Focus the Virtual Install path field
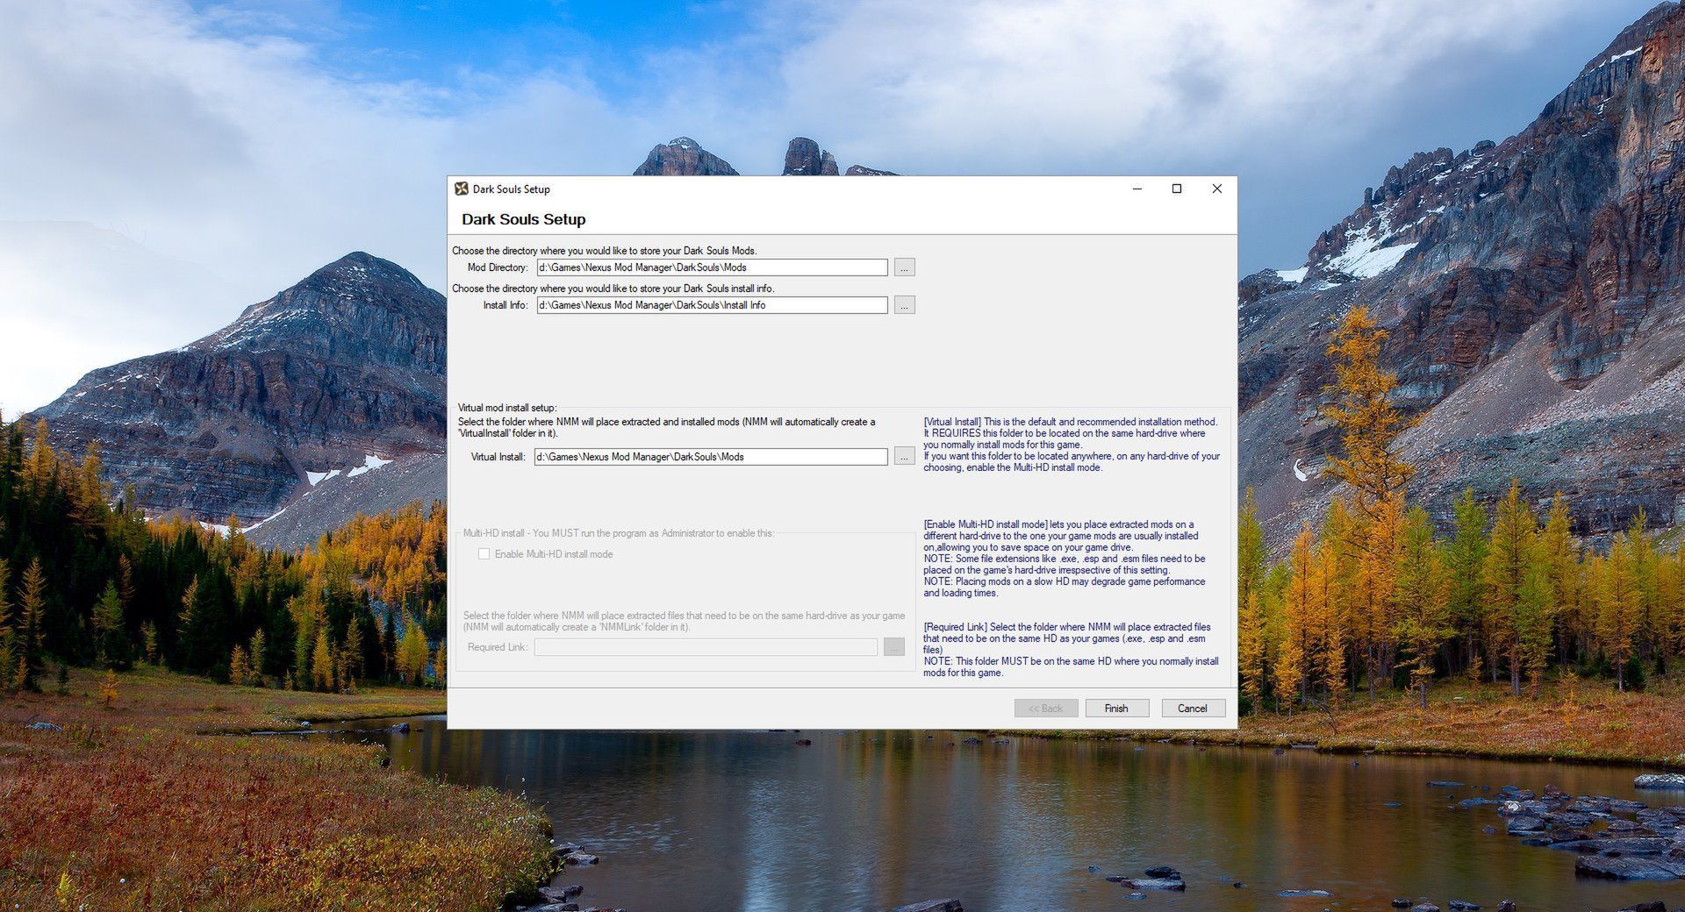Image resolution: width=1685 pixels, height=912 pixels. coord(711,456)
